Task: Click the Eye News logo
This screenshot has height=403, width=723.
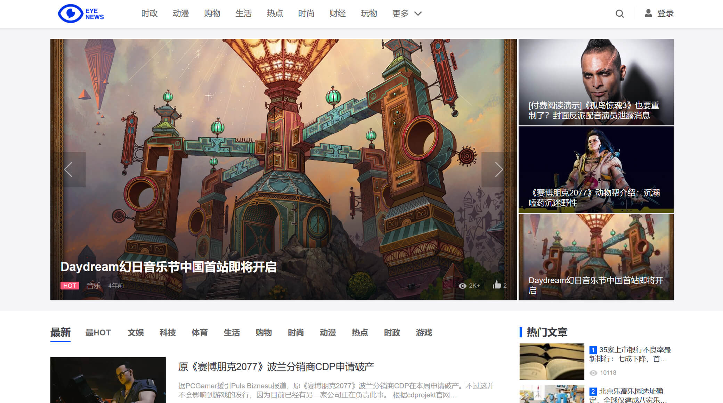Action: click(x=81, y=14)
